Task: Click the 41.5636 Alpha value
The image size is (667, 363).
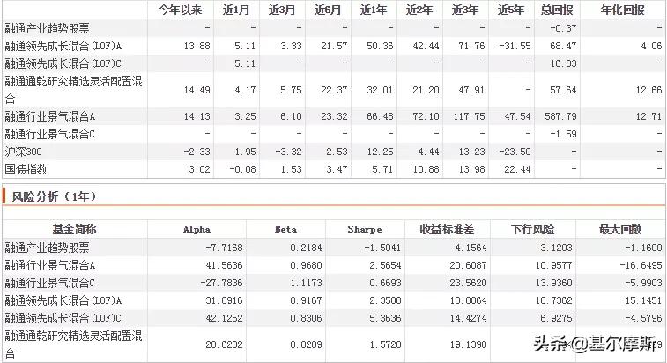Action: coord(224,265)
